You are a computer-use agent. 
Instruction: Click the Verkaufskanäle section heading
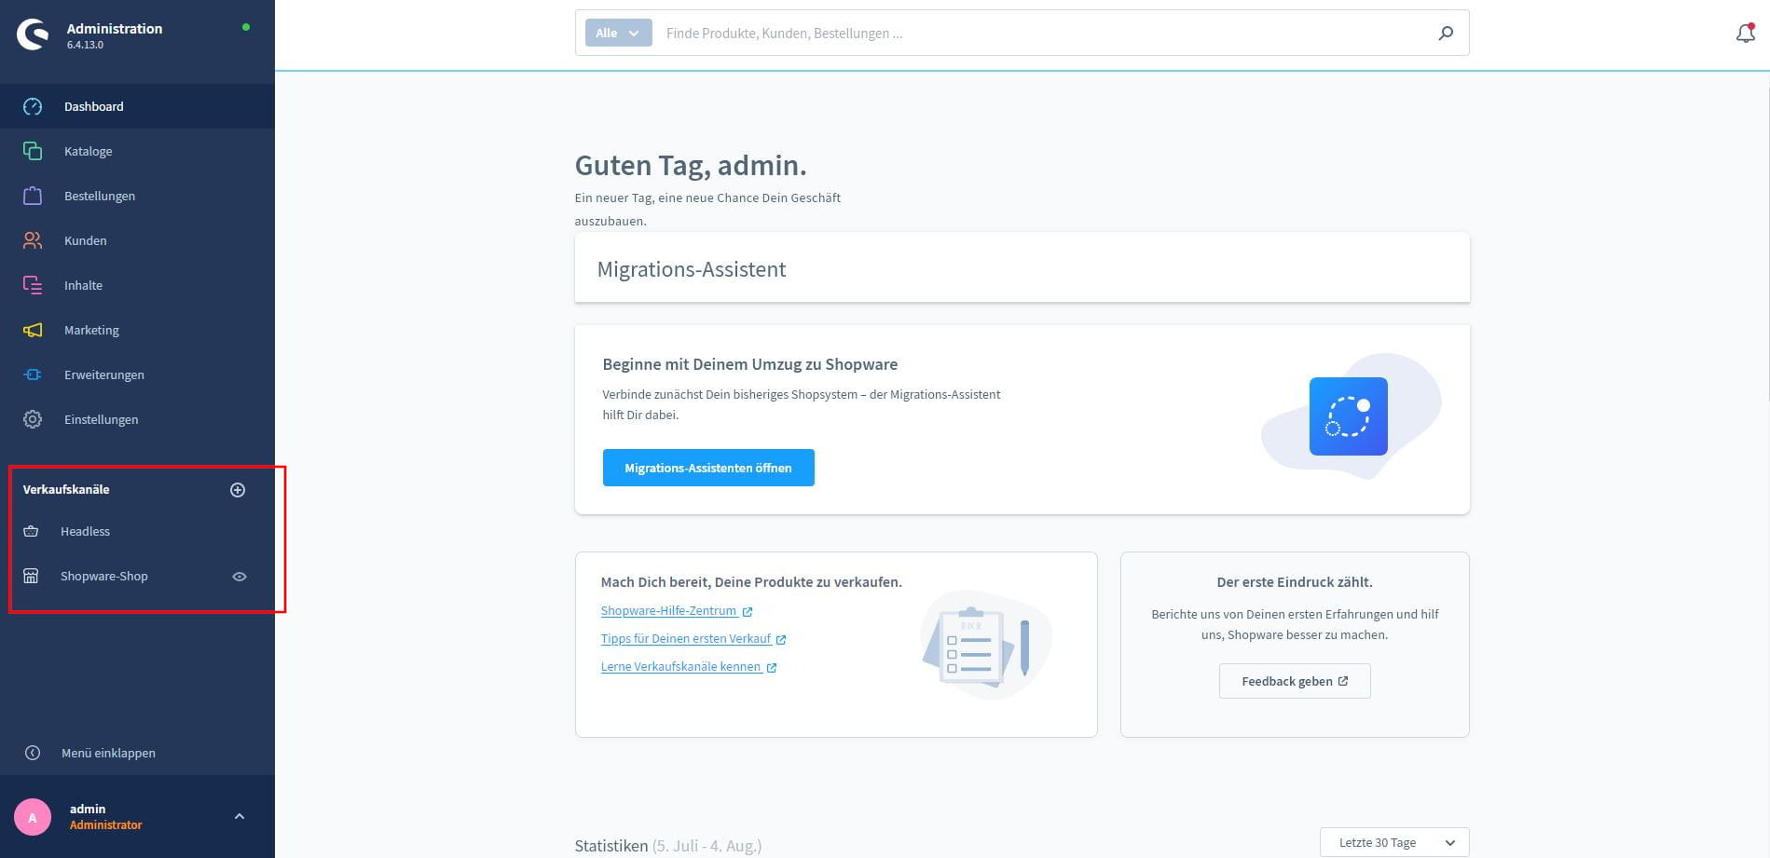pos(66,489)
